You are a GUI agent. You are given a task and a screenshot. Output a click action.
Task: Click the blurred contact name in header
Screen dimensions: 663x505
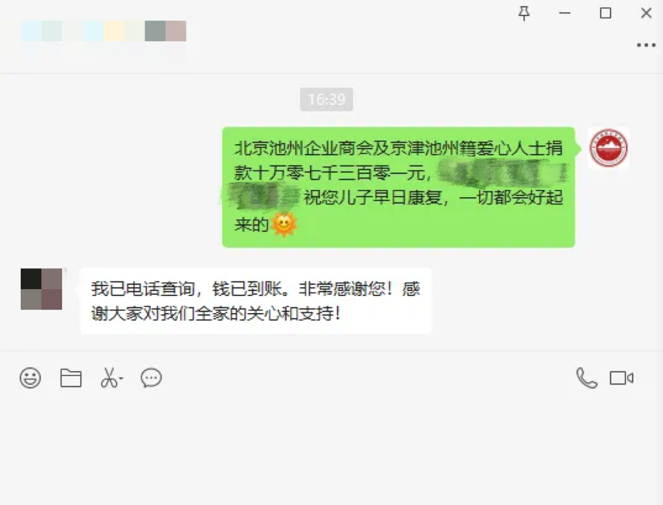(x=104, y=31)
